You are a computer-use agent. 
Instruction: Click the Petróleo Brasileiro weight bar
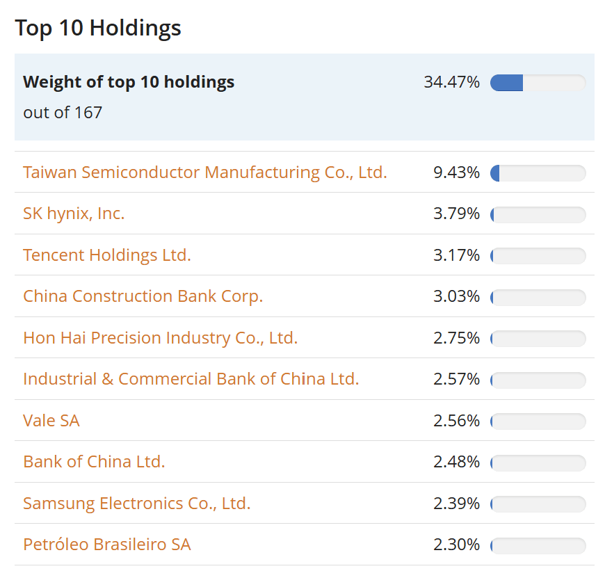pyautogui.click(x=538, y=545)
